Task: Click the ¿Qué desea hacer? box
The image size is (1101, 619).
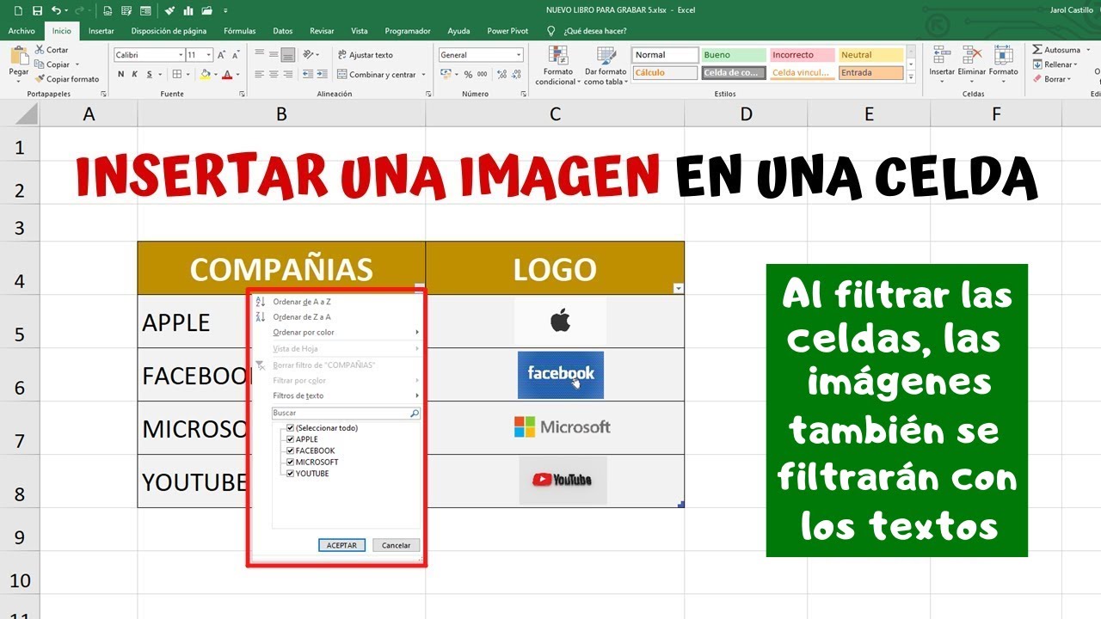Action: click(x=594, y=31)
